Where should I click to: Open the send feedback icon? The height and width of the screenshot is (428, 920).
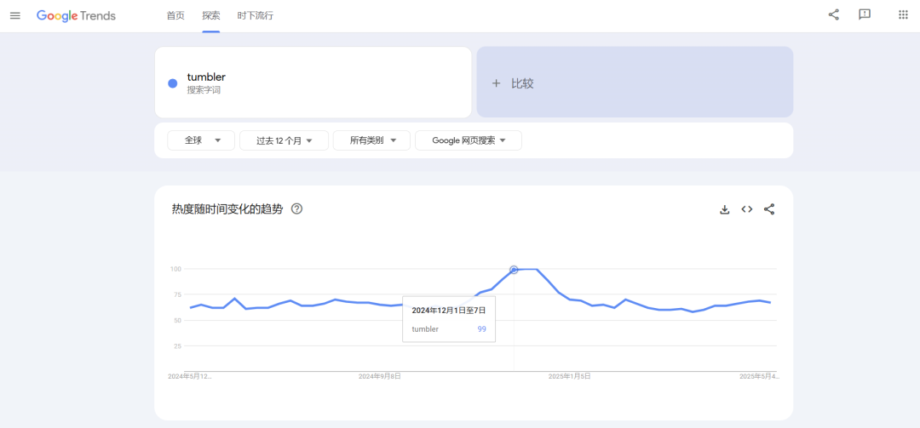865,15
